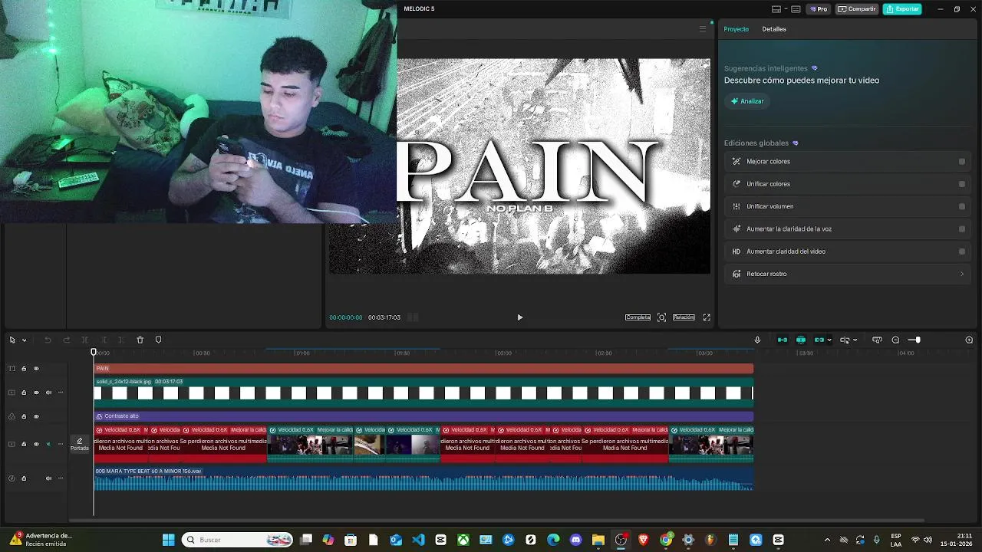Open the linkage options dropdown arrow
982x552 pixels.
829,340
